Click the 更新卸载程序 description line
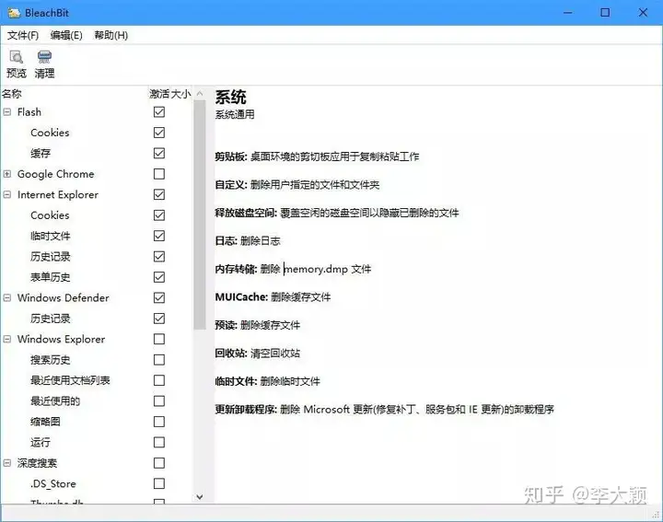663x522 pixels. (384, 410)
